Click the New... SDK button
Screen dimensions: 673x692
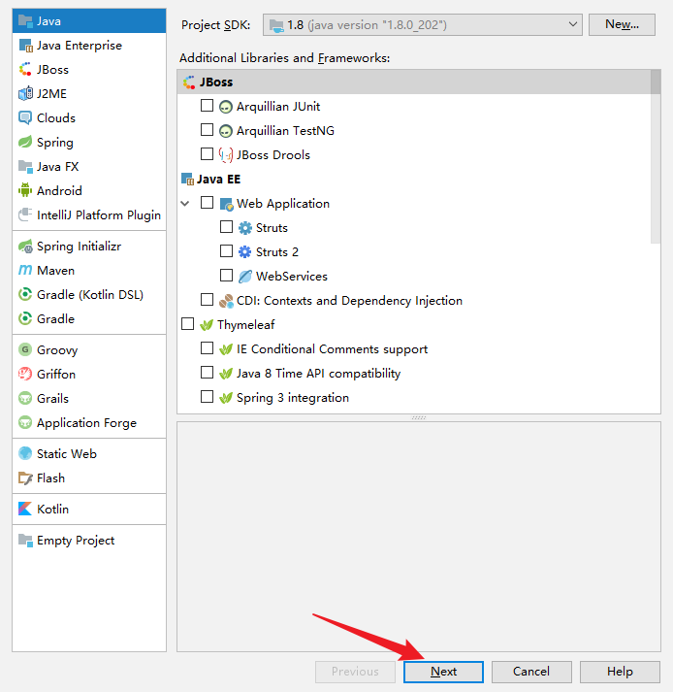click(622, 24)
